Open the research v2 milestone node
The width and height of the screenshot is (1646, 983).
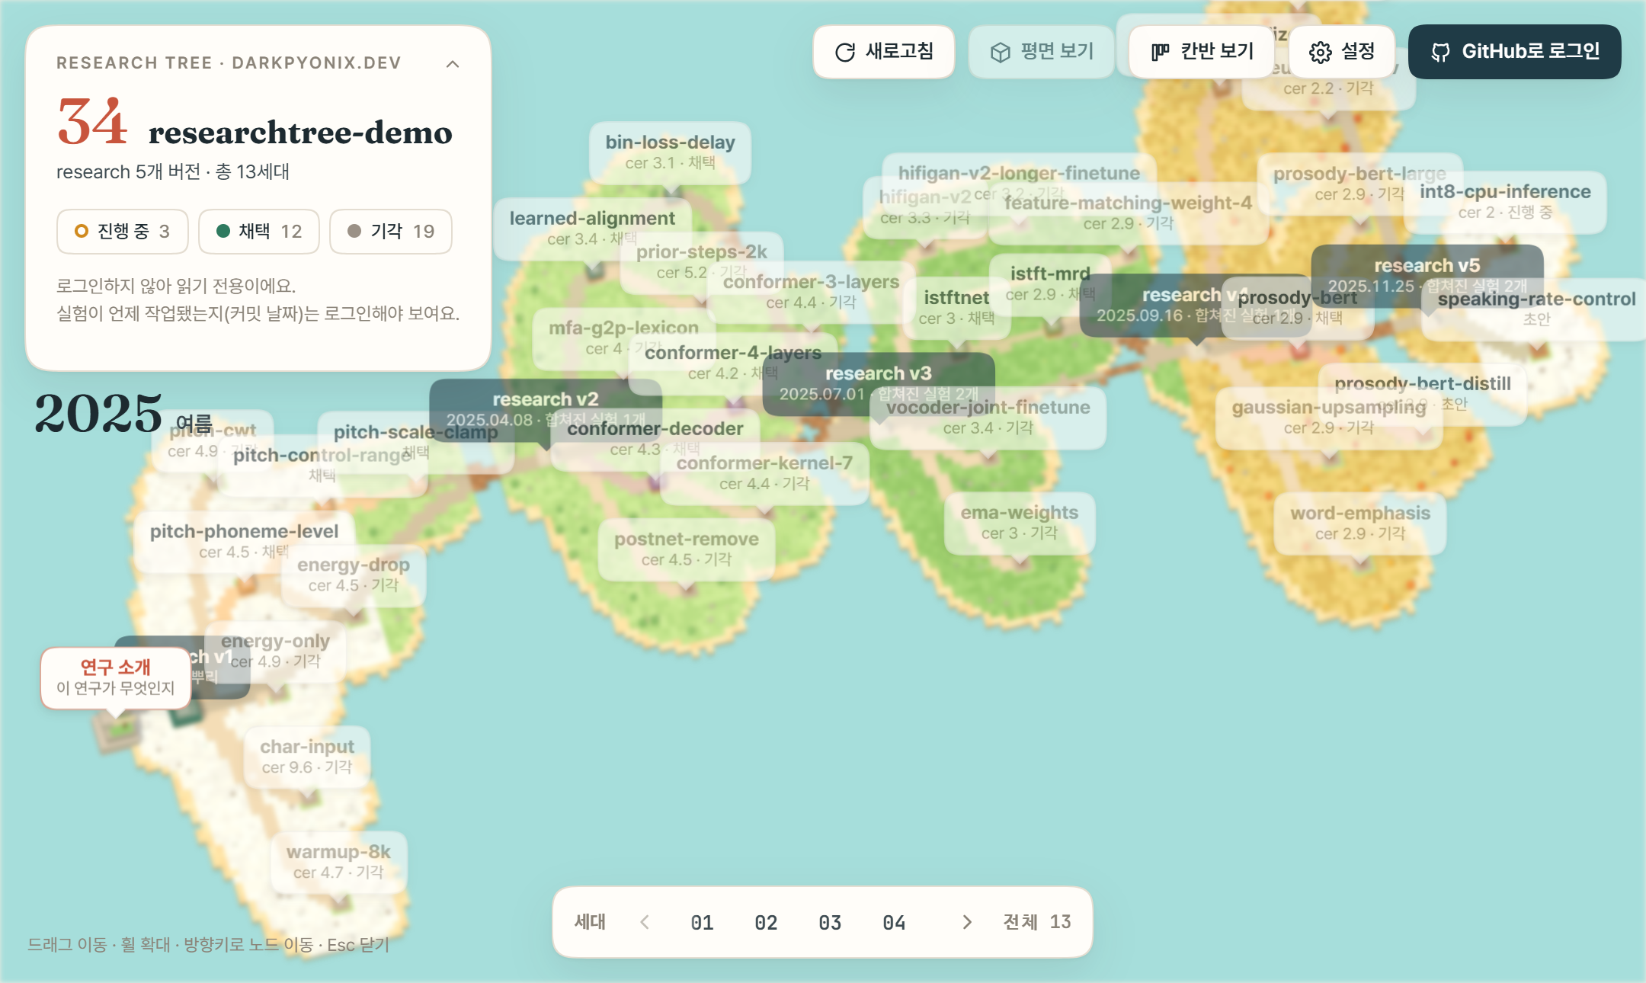546,409
